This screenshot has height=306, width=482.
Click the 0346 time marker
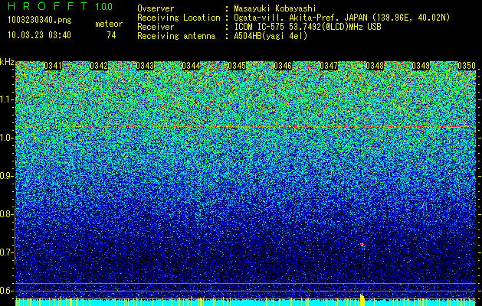point(283,66)
